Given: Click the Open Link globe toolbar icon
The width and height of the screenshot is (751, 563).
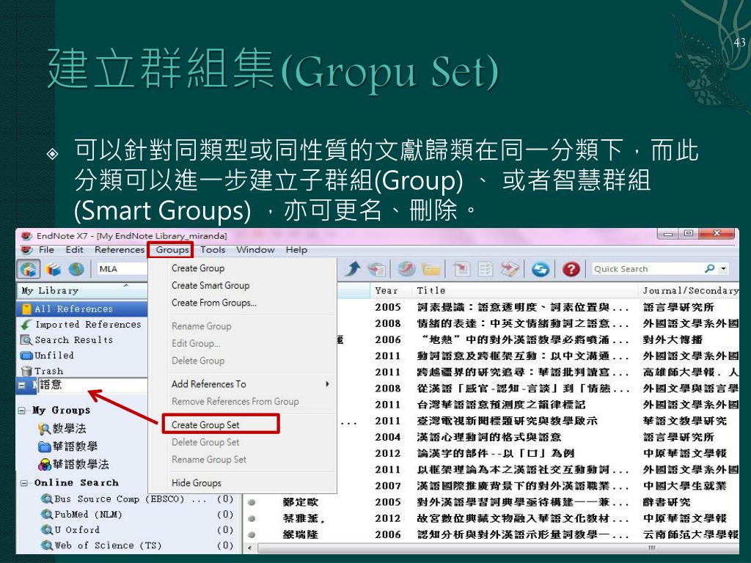Looking at the screenshot, I should pos(406,269).
